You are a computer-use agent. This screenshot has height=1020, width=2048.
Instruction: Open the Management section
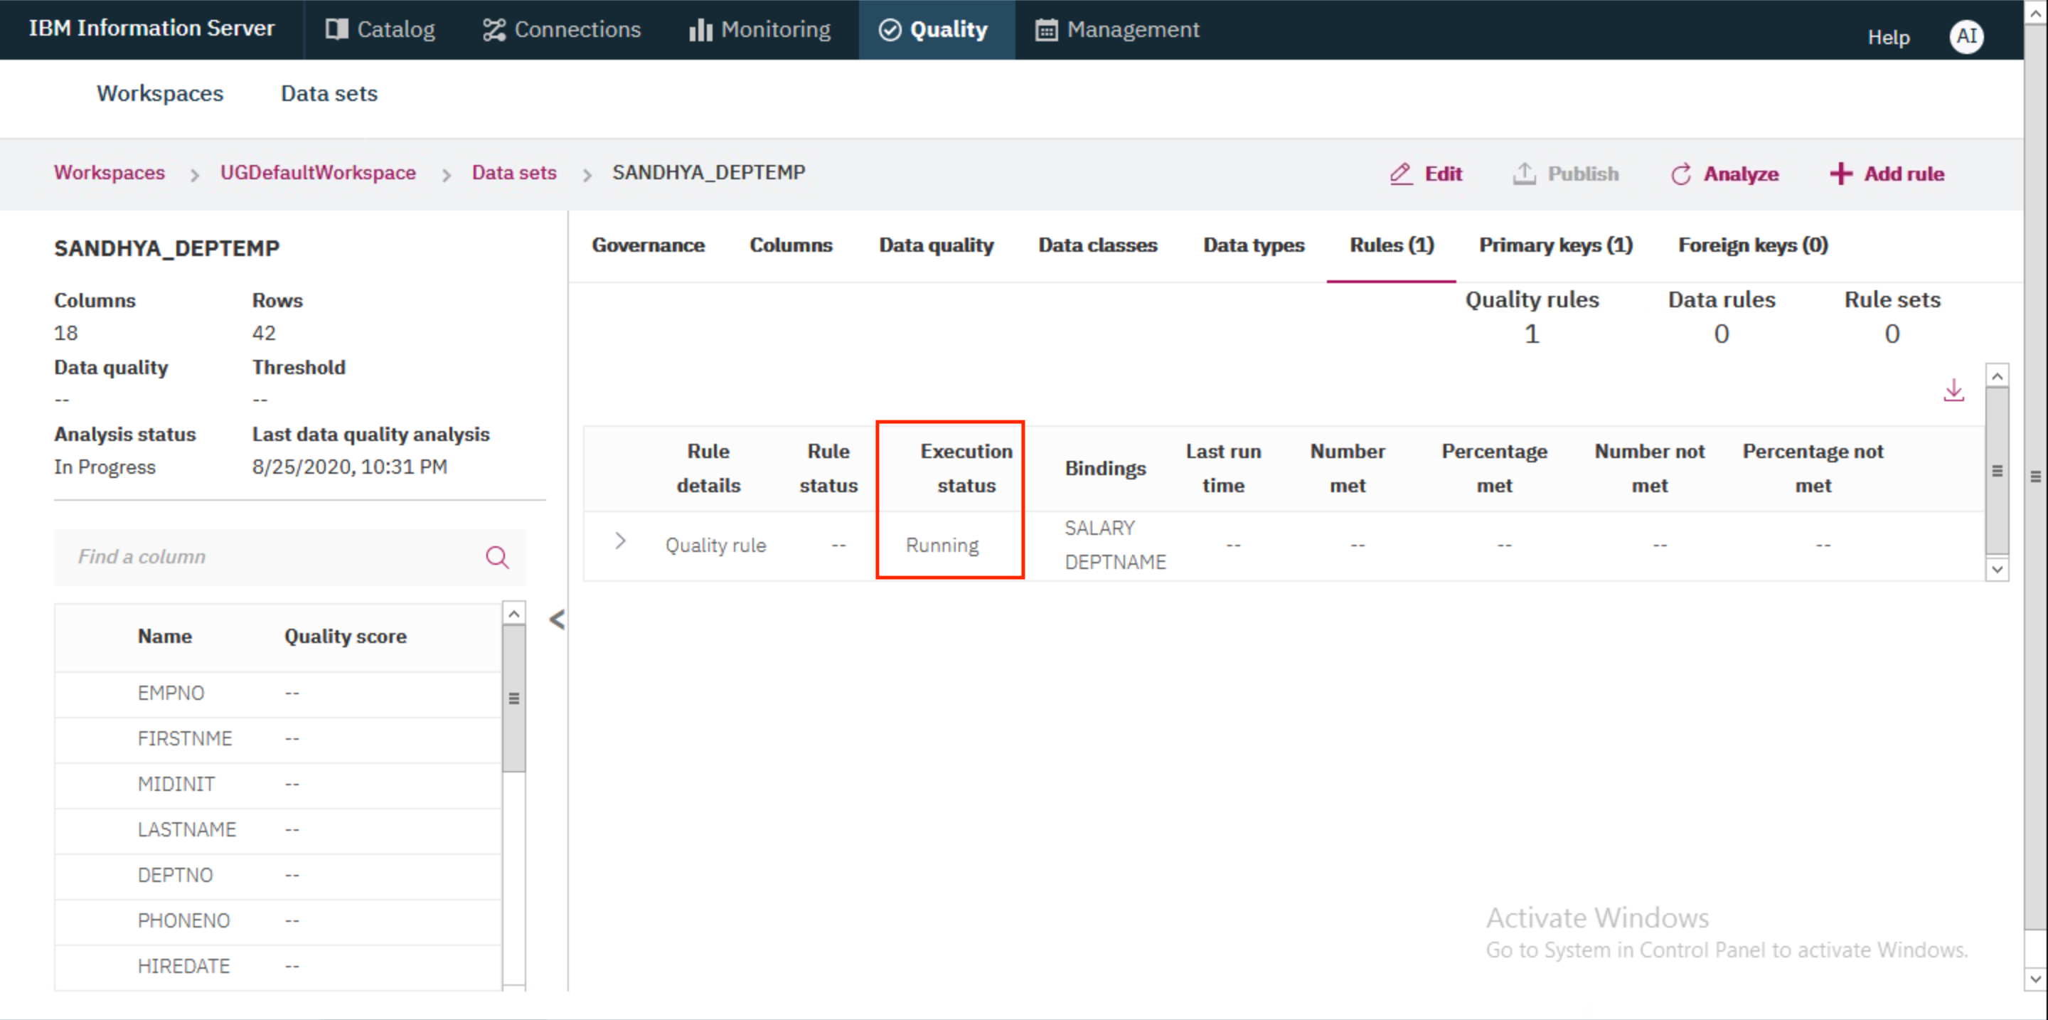coord(1117,29)
